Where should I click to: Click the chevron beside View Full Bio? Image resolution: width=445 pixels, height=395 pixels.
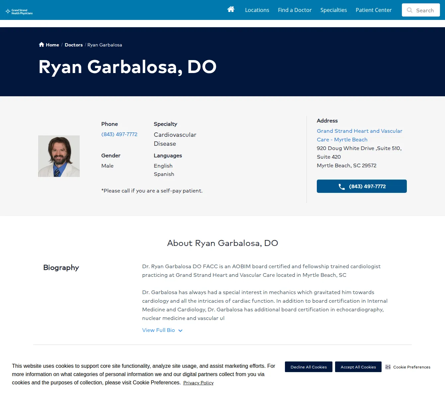coord(180,331)
